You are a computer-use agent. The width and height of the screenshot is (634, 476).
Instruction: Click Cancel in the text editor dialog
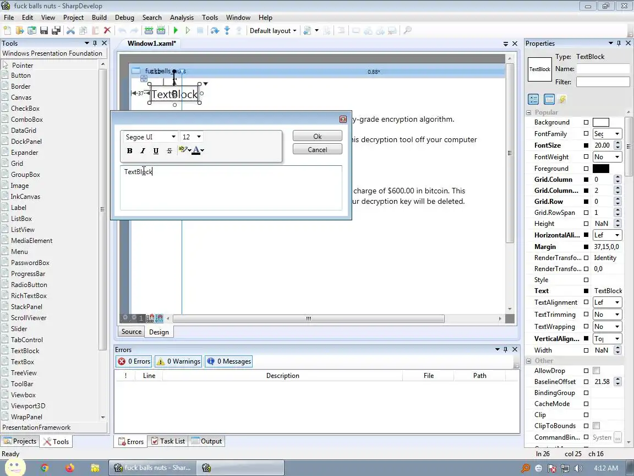(x=318, y=149)
